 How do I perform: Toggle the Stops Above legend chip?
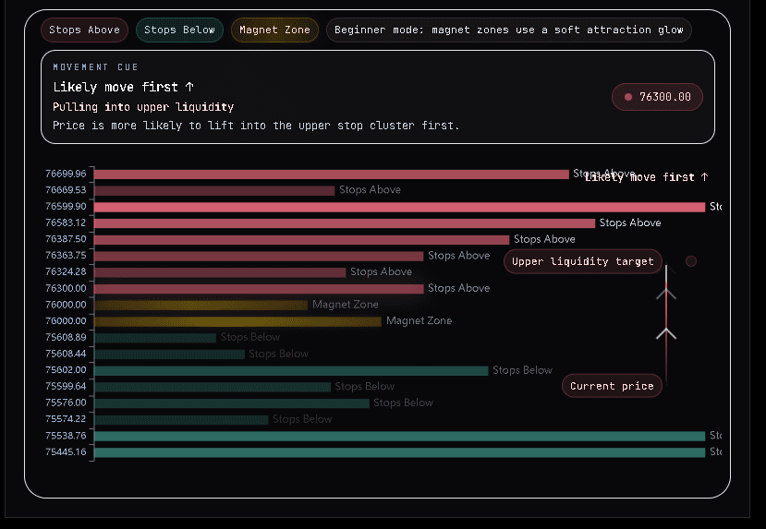[x=84, y=30]
